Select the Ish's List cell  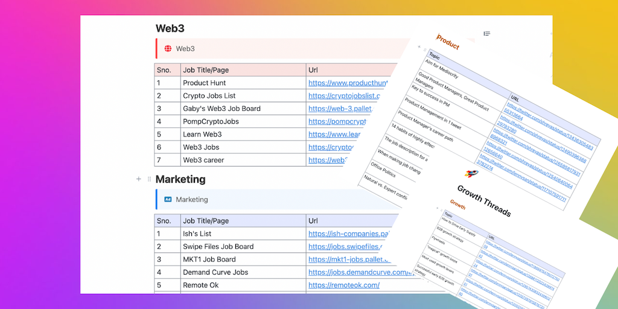pos(243,234)
